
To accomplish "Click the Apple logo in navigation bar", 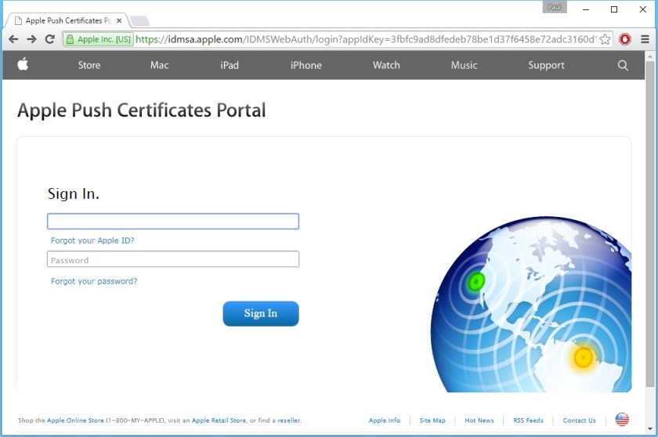I will pyautogui.click(x=23, y=65).
